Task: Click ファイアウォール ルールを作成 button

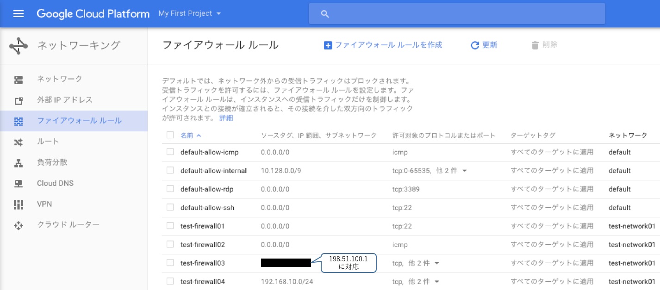Action: point(383,45)
